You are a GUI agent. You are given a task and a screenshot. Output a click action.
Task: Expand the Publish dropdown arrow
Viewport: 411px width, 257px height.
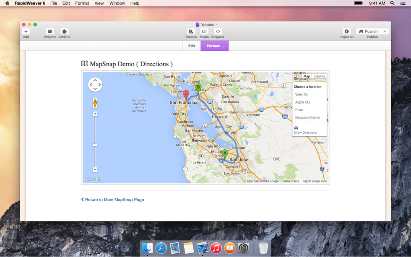pyautogui.click(x=385, y=31)
